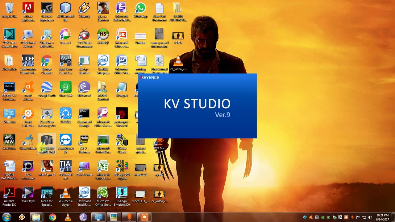Open the Winamp desktop shortcut
This screenshot has width=395, height=222.
[x=84, y=10]
